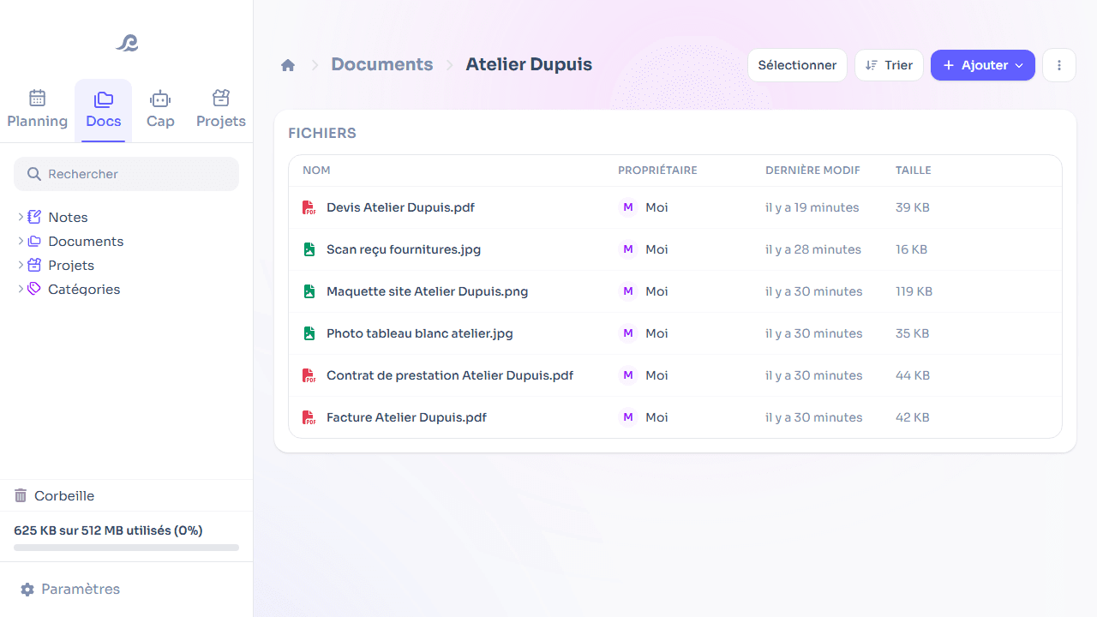Click the 16 KB size cell
1097x617 pixels.
click(x=911, y=249)
